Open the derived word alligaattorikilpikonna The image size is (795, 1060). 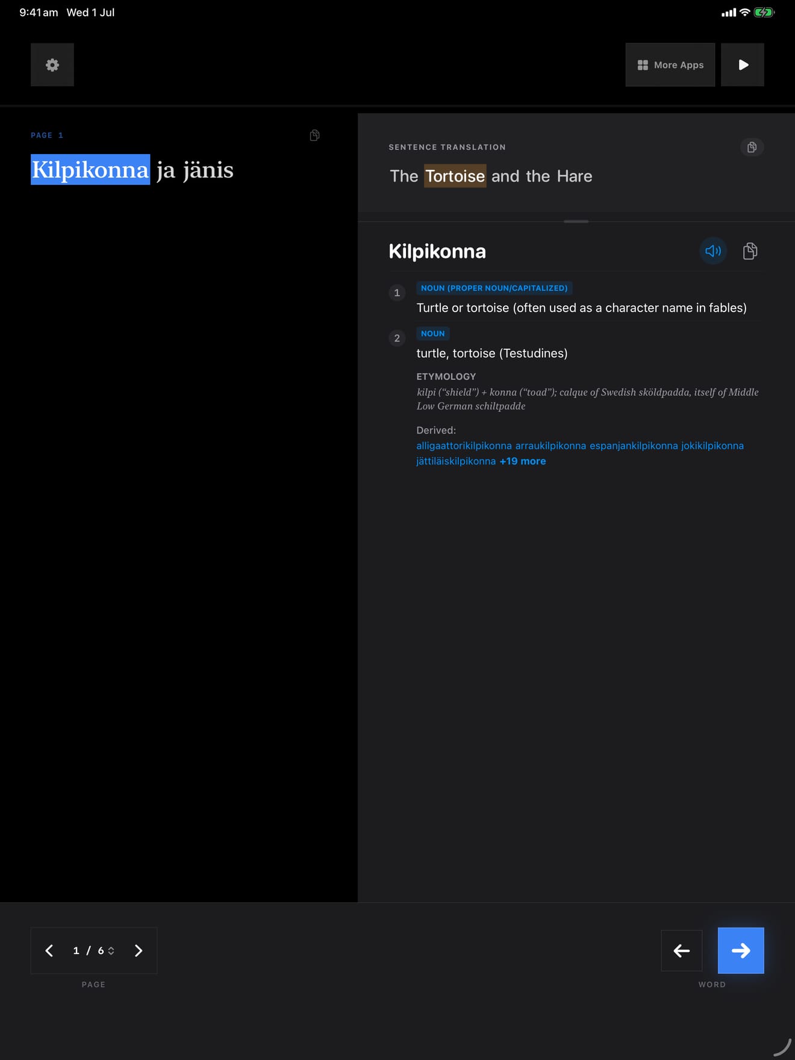point(464,446)
